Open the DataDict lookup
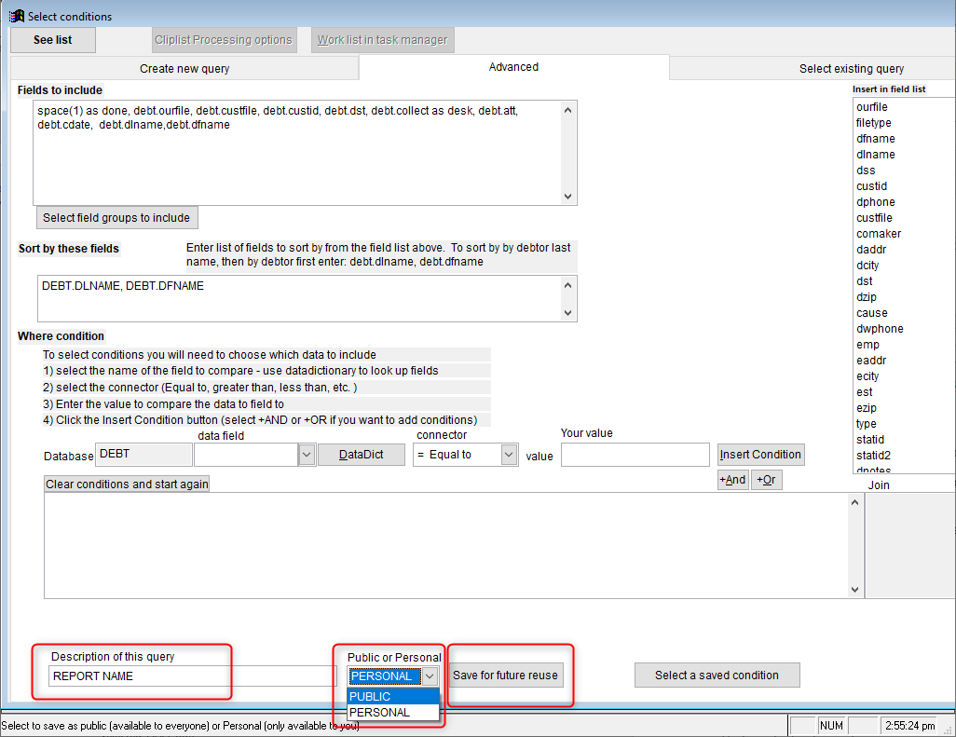956x737 pixels. (361, 455)
